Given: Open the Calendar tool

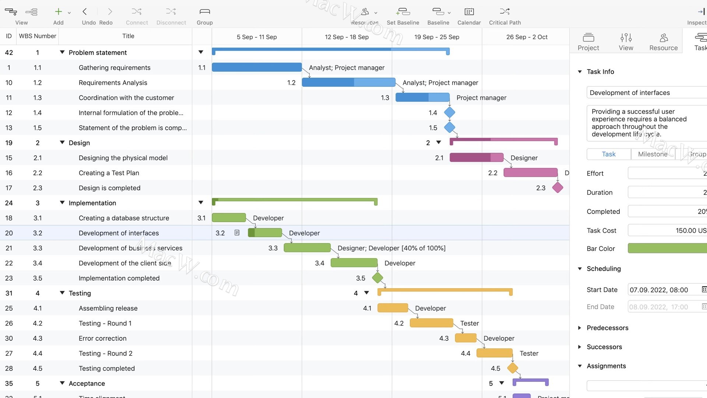Looking at the screenshot, I should (469, 12).
